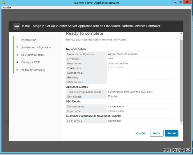Click the FINISH button
The height and width of the screenshot is (155, 193).
tap(171, 133)
